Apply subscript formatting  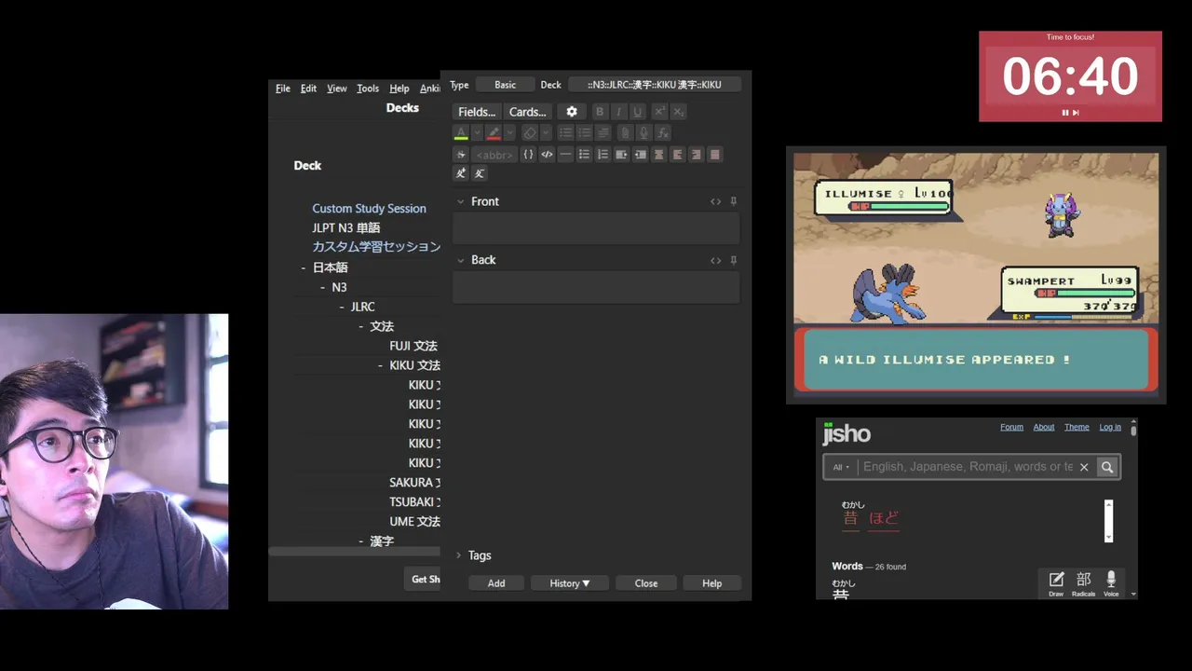[679, 112]
